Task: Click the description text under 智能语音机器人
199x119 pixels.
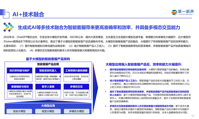Action: pyautogui.click(x=48, y=78)
